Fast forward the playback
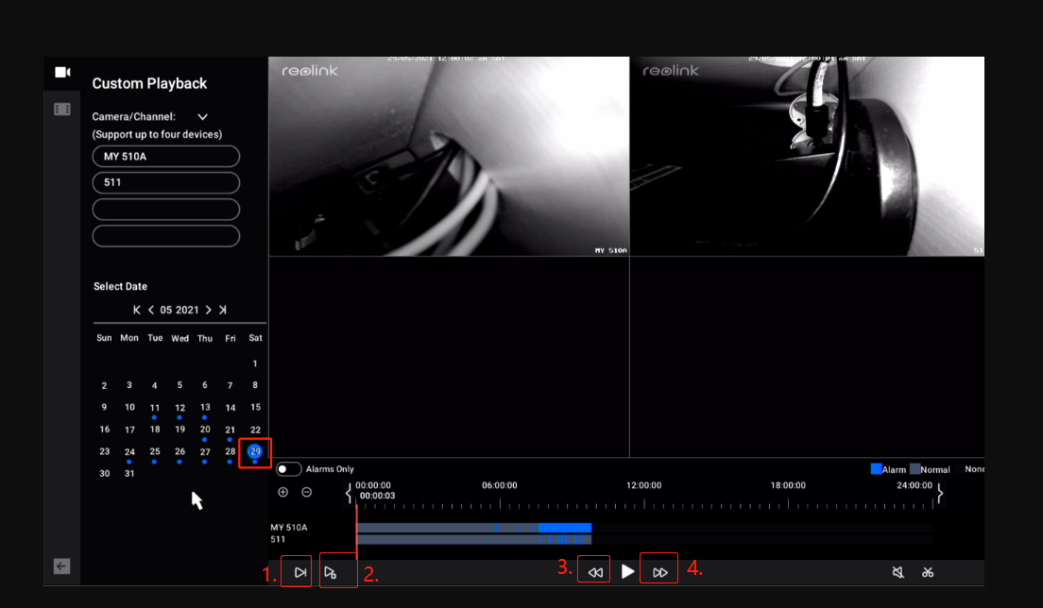Viewport: 1043px width, 608px height. pyautogui.click(x=659, y=572)
